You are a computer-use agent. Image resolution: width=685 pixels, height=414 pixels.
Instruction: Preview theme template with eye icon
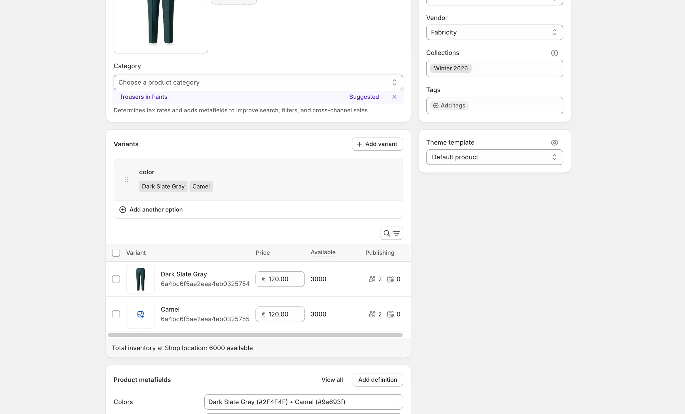click(x=554, y=143)
